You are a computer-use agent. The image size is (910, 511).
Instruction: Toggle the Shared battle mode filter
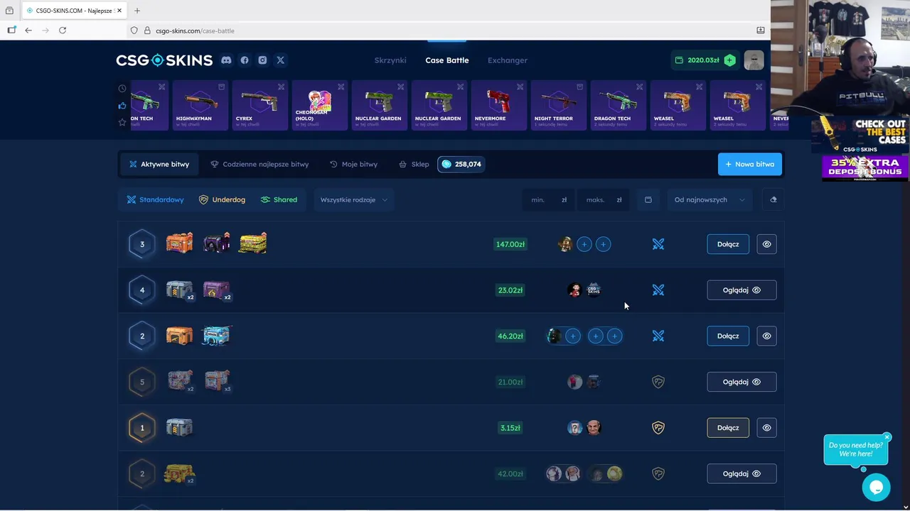(279, 199)
